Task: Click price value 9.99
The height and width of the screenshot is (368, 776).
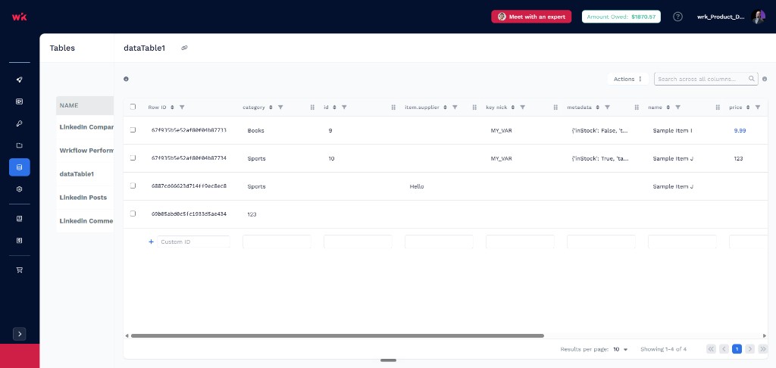Action: coord(740,130)
